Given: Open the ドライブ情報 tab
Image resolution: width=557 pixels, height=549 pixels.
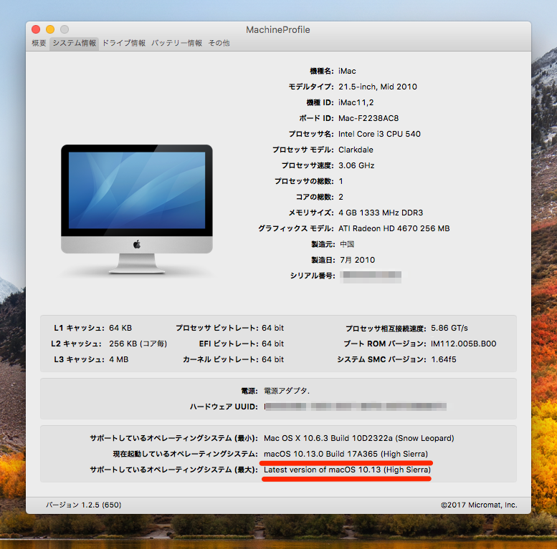Looking at the screenshot, I should tap(124, 43).
